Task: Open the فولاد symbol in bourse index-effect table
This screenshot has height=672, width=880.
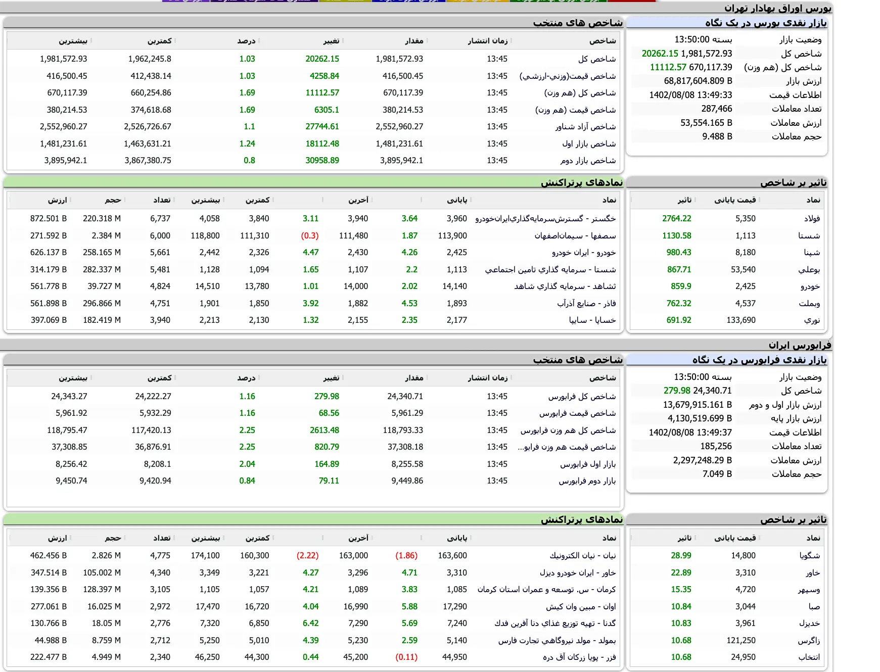Action: [x=812, y=219]
